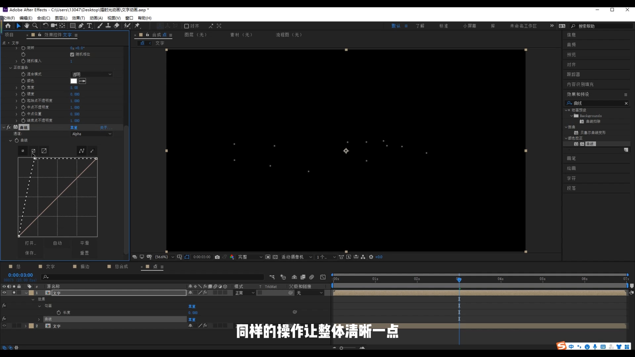Select the Hand tool in the toolbar
The height and width of the screenshot is (357, 635).
point(26,26)
